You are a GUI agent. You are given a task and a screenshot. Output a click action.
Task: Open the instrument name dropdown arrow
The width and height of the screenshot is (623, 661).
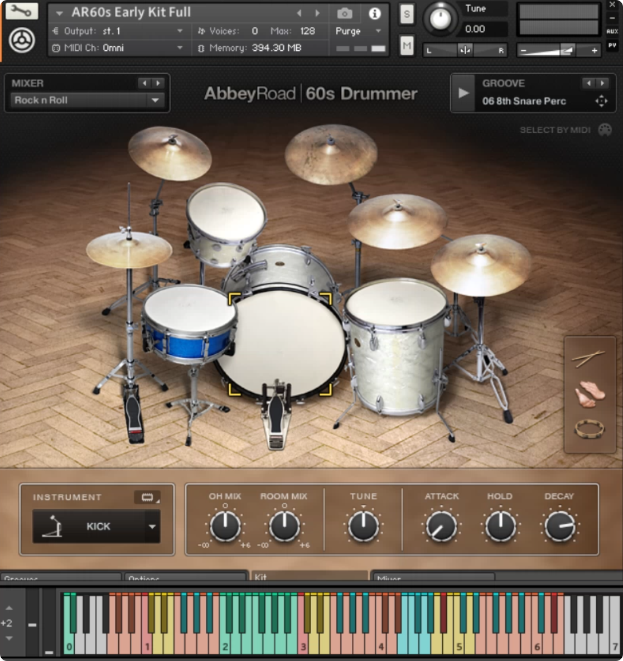(60, 13)
